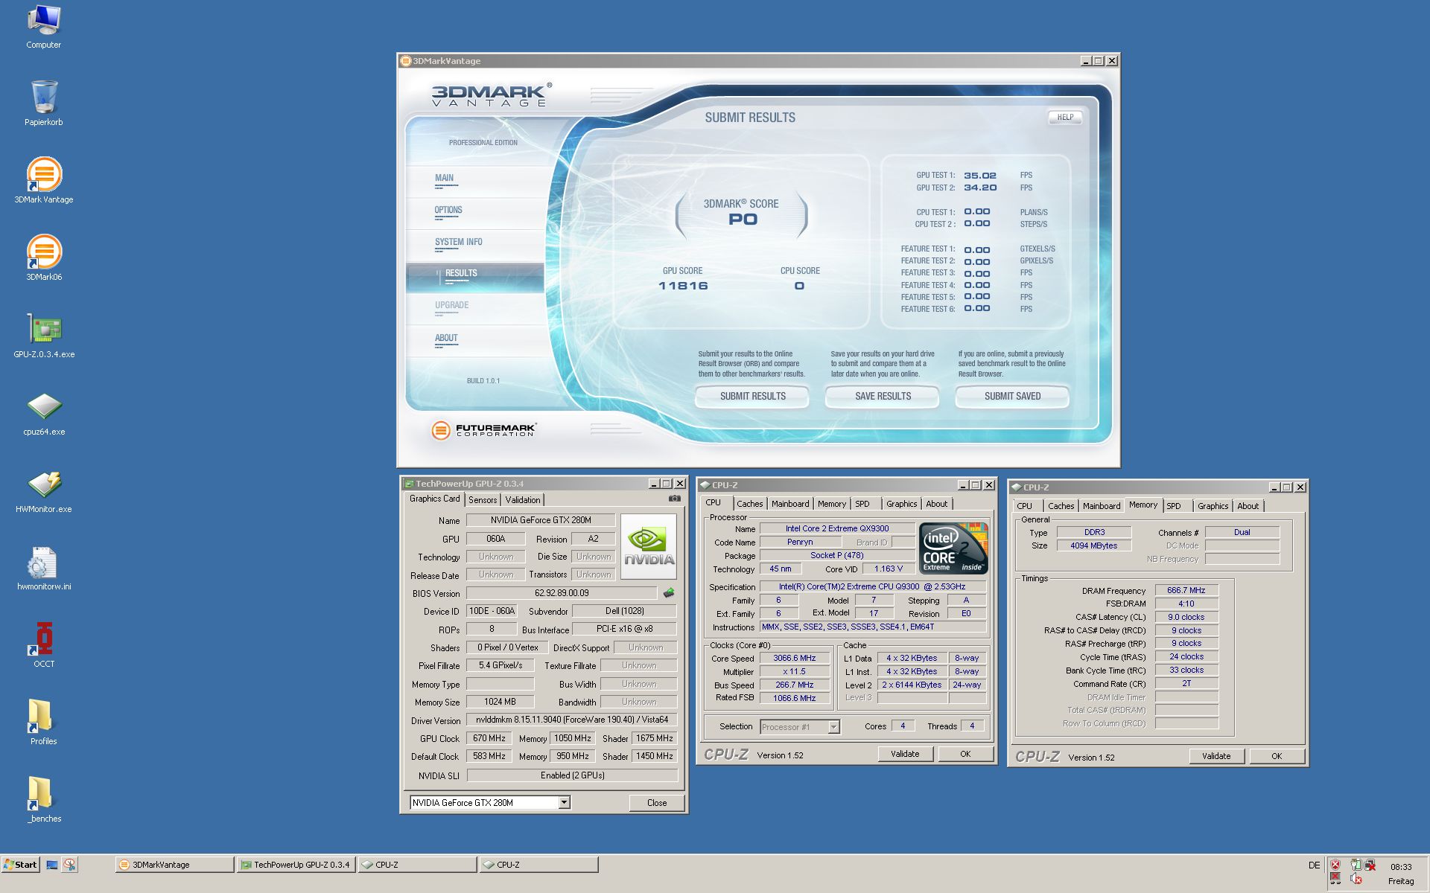1430x893 pixels.
Task: Open About tab in left CPU-Z window
Action: 937,504
